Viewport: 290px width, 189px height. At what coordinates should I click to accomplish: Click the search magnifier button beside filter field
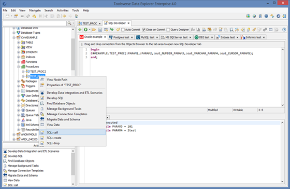point(69,23)
